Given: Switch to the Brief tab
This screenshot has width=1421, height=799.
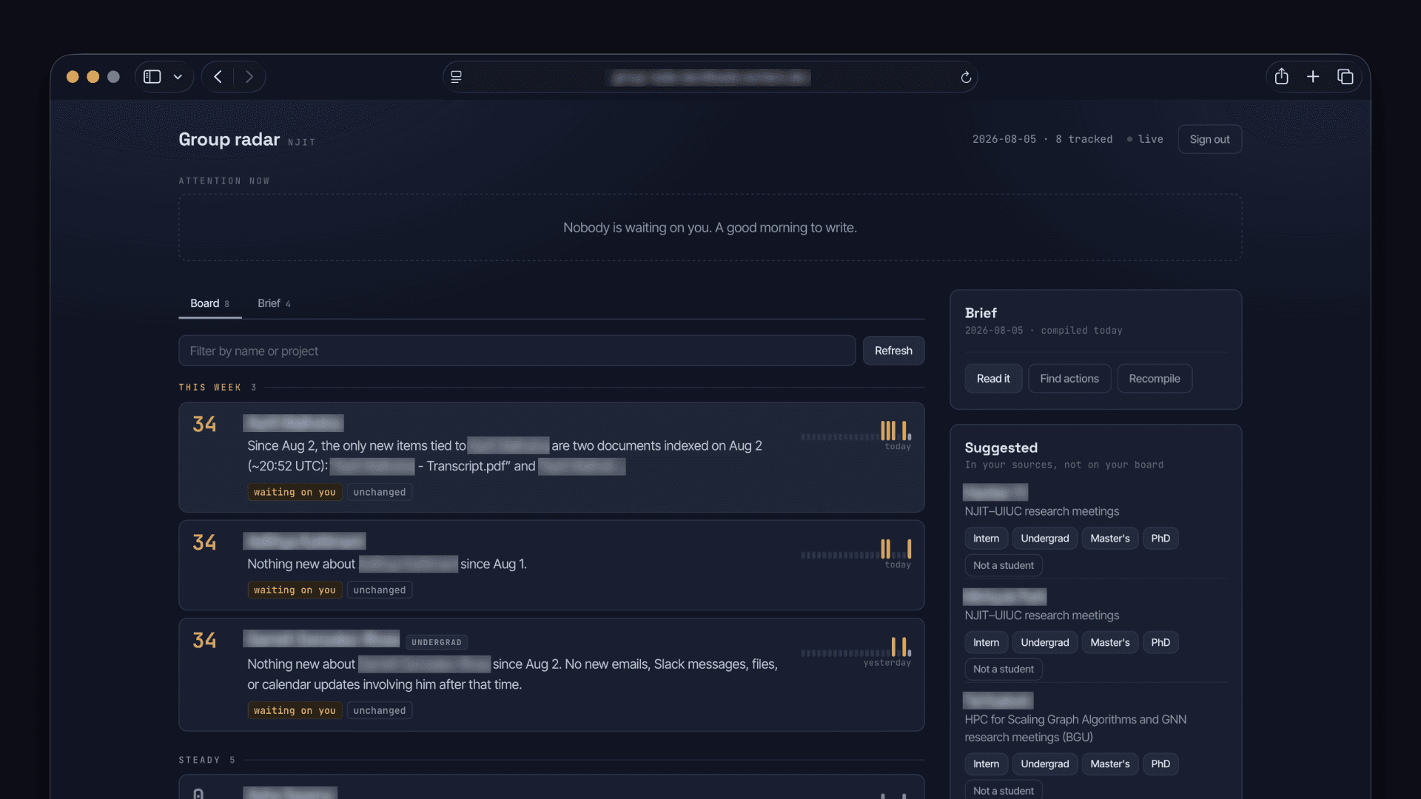Looking at the screenshot, I should pos(274,303).
